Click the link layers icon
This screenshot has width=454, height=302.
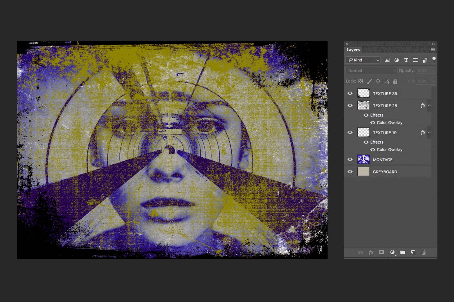(360, 252)
